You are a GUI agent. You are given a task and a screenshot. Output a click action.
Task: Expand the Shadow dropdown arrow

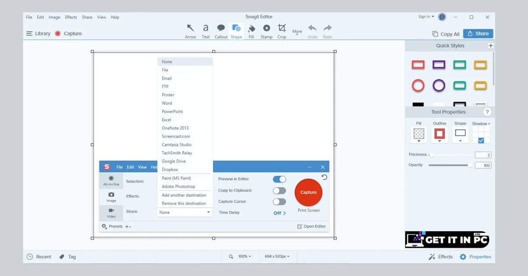[x=489, y=124]
